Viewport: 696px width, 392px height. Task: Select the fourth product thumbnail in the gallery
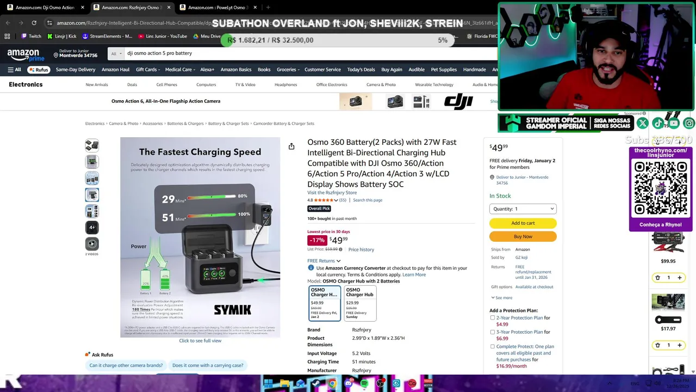pyautogui.click(x=92, y=194)
